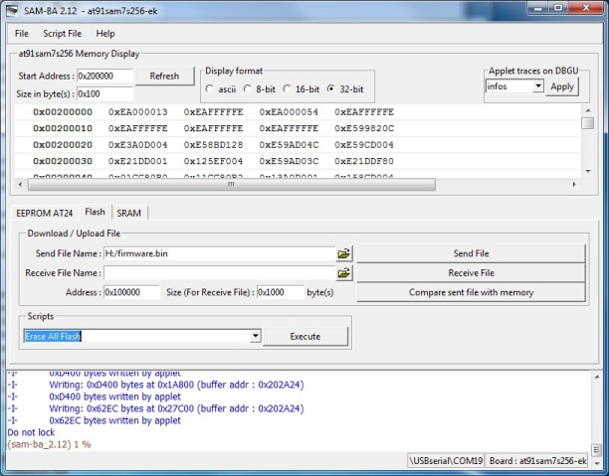Click the Send File button
Screen dimensions: 609x476
point(471,253)
